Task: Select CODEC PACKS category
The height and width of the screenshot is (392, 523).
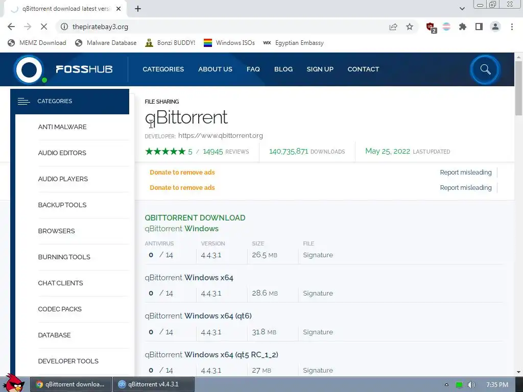Action: click(x=60, y=309)
